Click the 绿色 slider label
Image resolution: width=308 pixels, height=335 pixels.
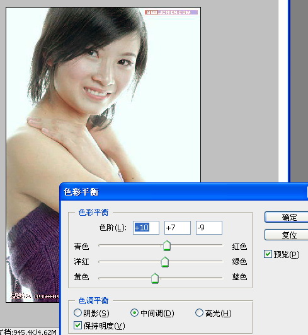pyautogui.click(x=239, y=262)
